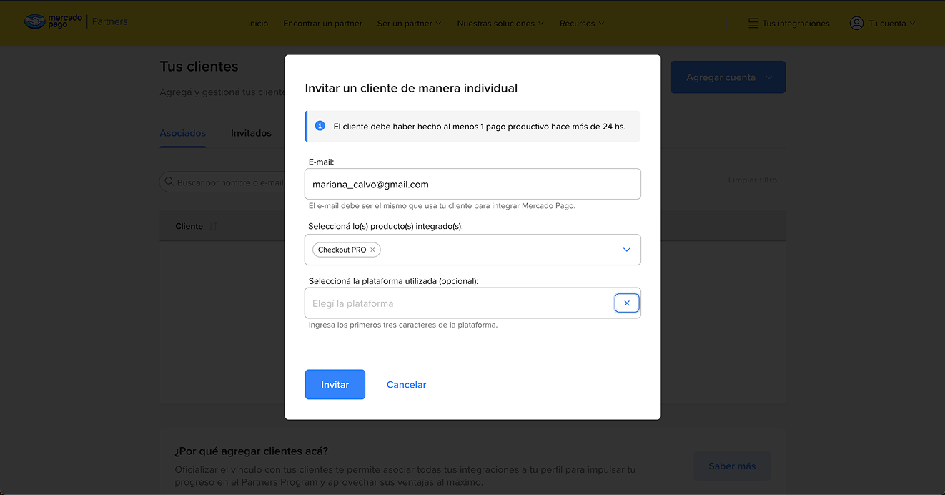Click the Checkout PRO chip label
The width and height of the screenshot is (945, 495).
pyautogui.click(x=342, y=250)
